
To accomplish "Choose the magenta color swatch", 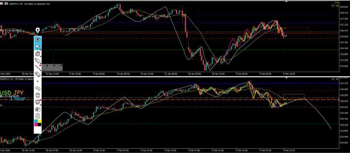I will 36,124.
